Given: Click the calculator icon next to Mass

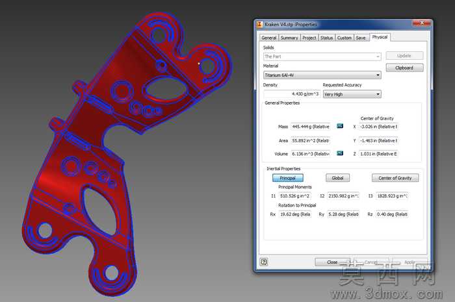Looking at the screenshot, I should tap(340, 126).
